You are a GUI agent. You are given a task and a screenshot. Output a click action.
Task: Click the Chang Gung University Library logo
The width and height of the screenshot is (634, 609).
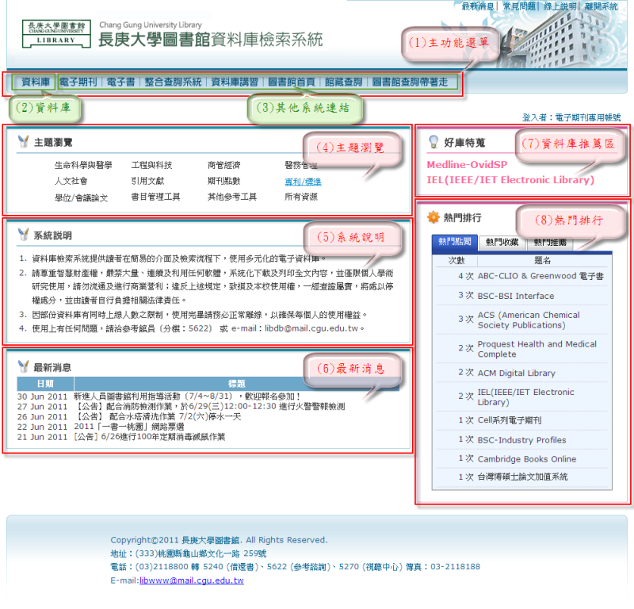pos(56,34)
